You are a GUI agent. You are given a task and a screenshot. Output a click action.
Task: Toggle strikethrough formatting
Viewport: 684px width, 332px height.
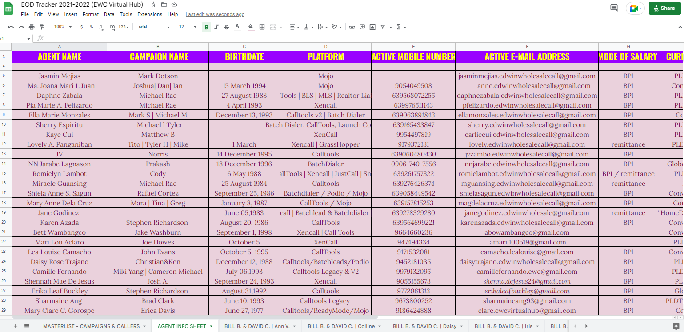click(x=227, y=27)
